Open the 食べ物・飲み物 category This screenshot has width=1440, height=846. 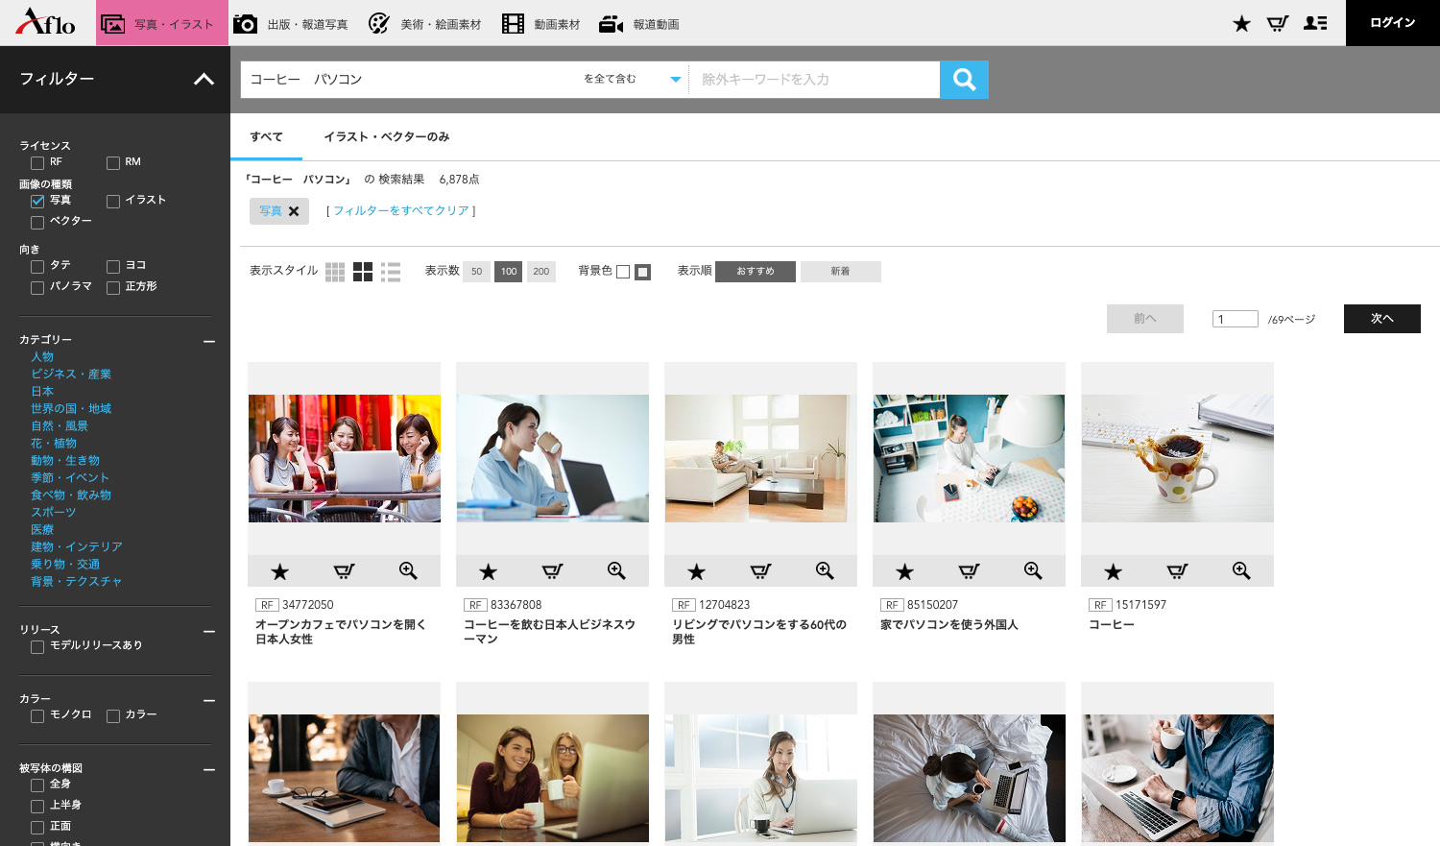coord(71,496)
